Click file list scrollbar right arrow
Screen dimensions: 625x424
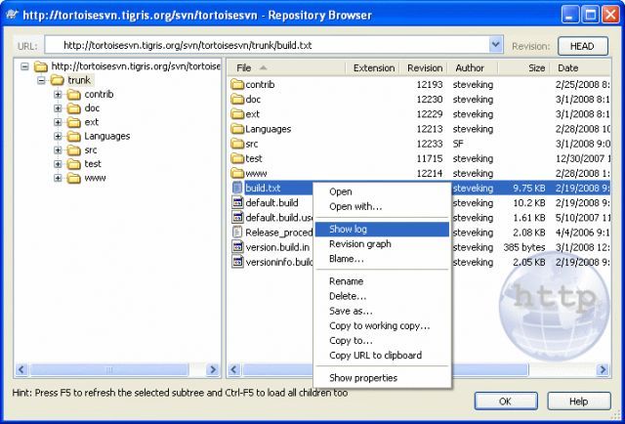pyautogui.click(x=604, y=369)
